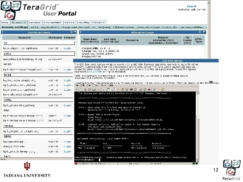The image size is (243, 182).
Task: Select the Profile sub-menu item
Action: coord(34,27)
